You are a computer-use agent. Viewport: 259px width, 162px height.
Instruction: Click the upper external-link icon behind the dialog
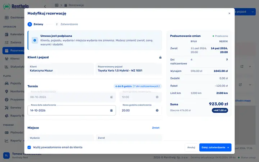tap(242, 67)
